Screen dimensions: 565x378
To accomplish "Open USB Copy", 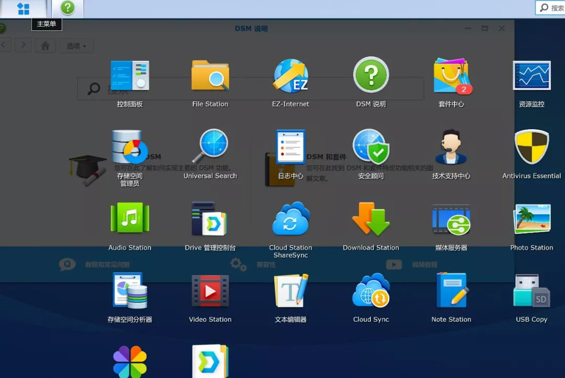I will pos(532,292).
